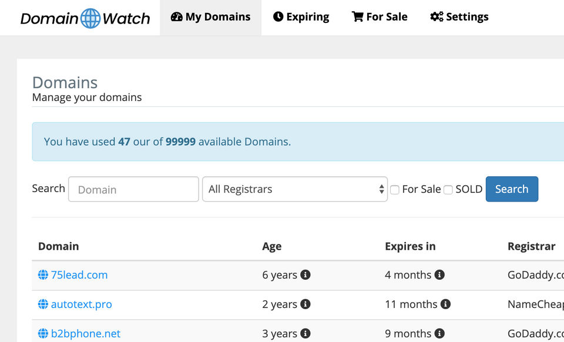564x342 pixels.
Task: Click the gears icon beside Settings
Action: tap(437, 16)
